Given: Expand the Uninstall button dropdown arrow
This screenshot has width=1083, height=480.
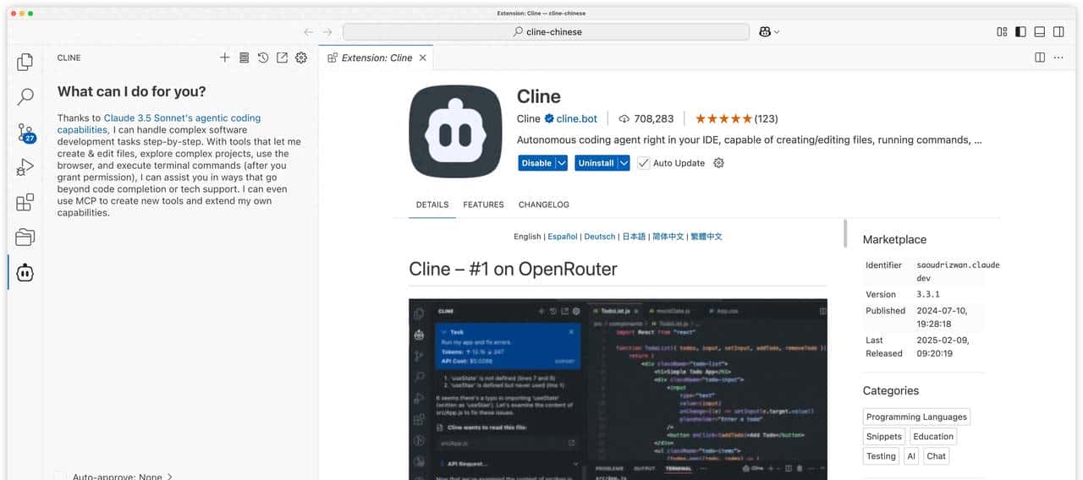Looking at the screenshot, I should (x=624, y=163).
